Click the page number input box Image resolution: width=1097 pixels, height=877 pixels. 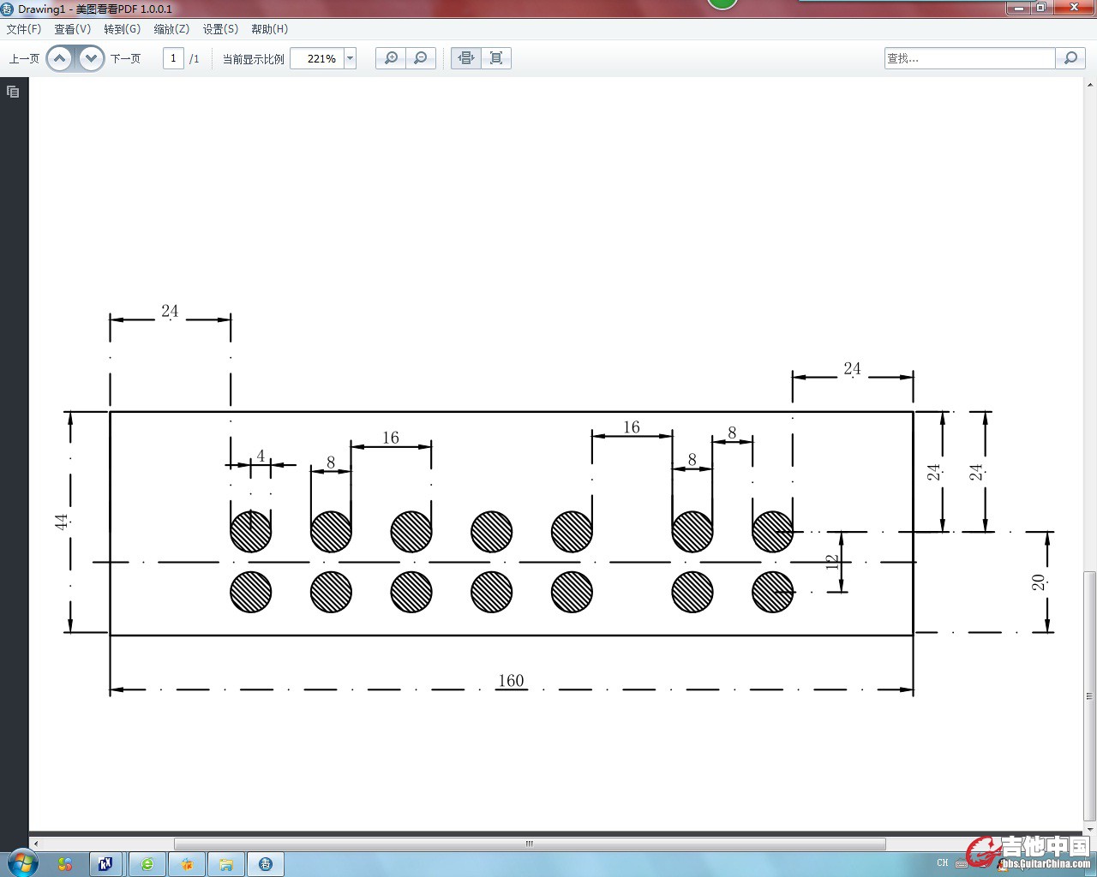[x=173, y=58]
